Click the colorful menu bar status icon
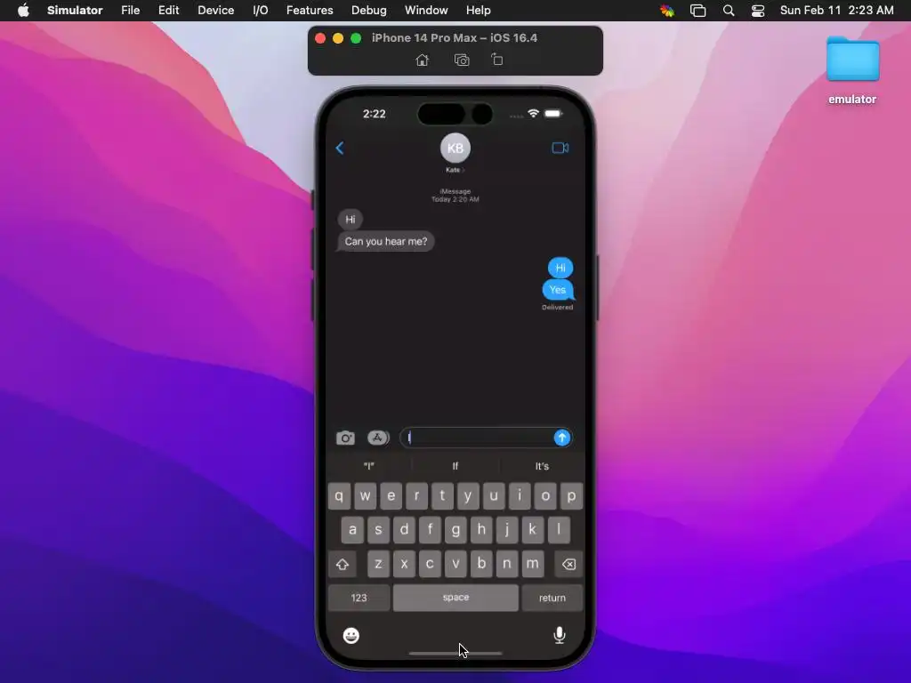 click(667, 11)
